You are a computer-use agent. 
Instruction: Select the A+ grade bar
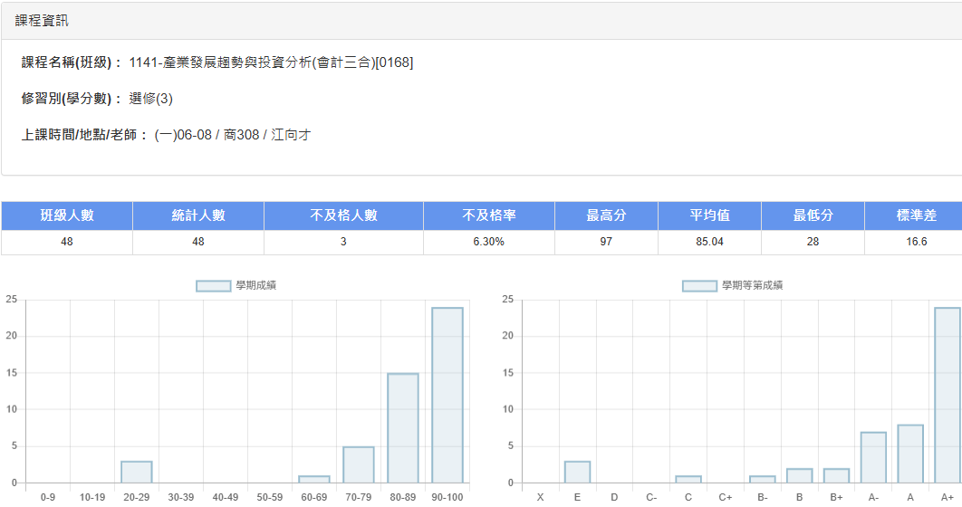[x=948, y=396]
